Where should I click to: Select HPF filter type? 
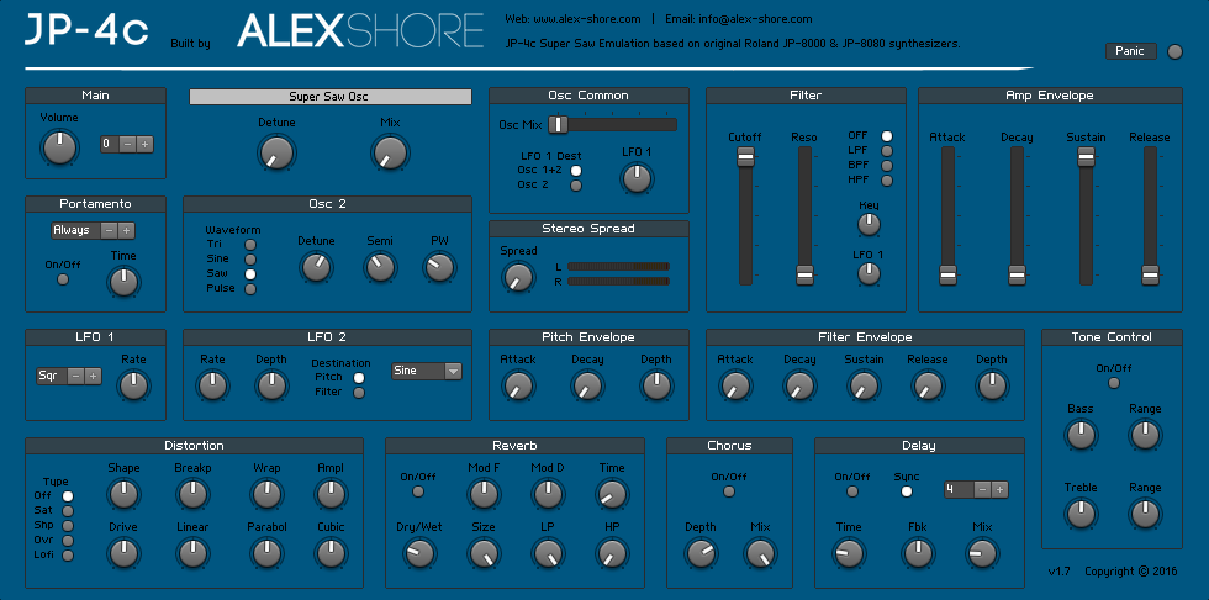887,181
